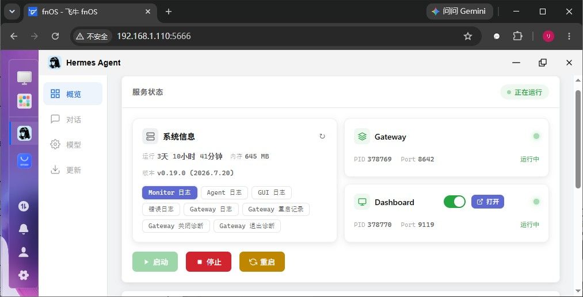Open the 更新 sidebar item
The width and height of the screenshot is (583, 297).
(x=73, y=169)
